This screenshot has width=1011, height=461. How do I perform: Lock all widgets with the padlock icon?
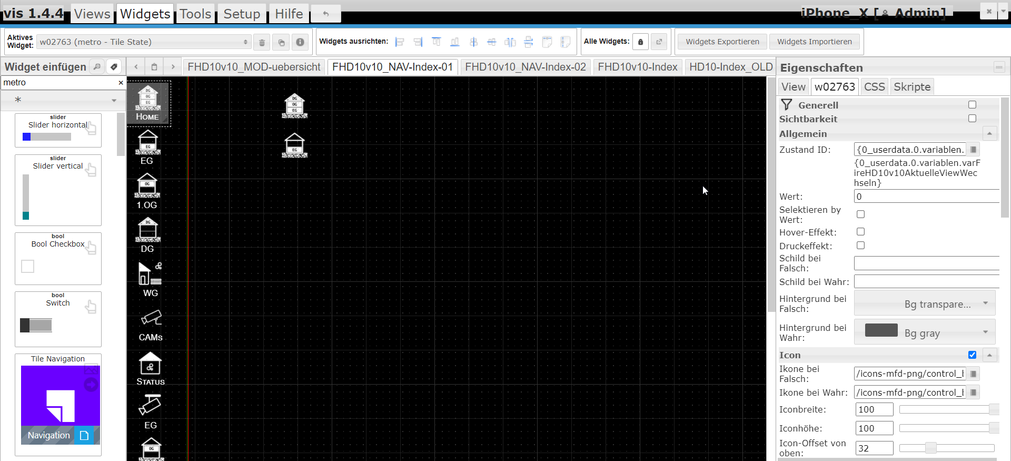click(x=640, y=42)
